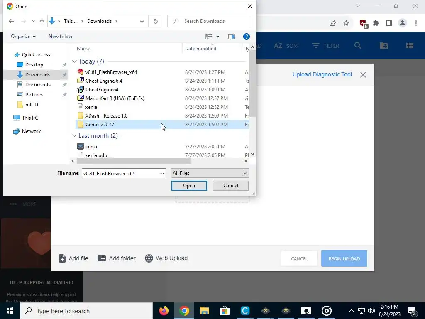
Task: Close the MediaFire upload panel
Action: click(x=363, y=75)
